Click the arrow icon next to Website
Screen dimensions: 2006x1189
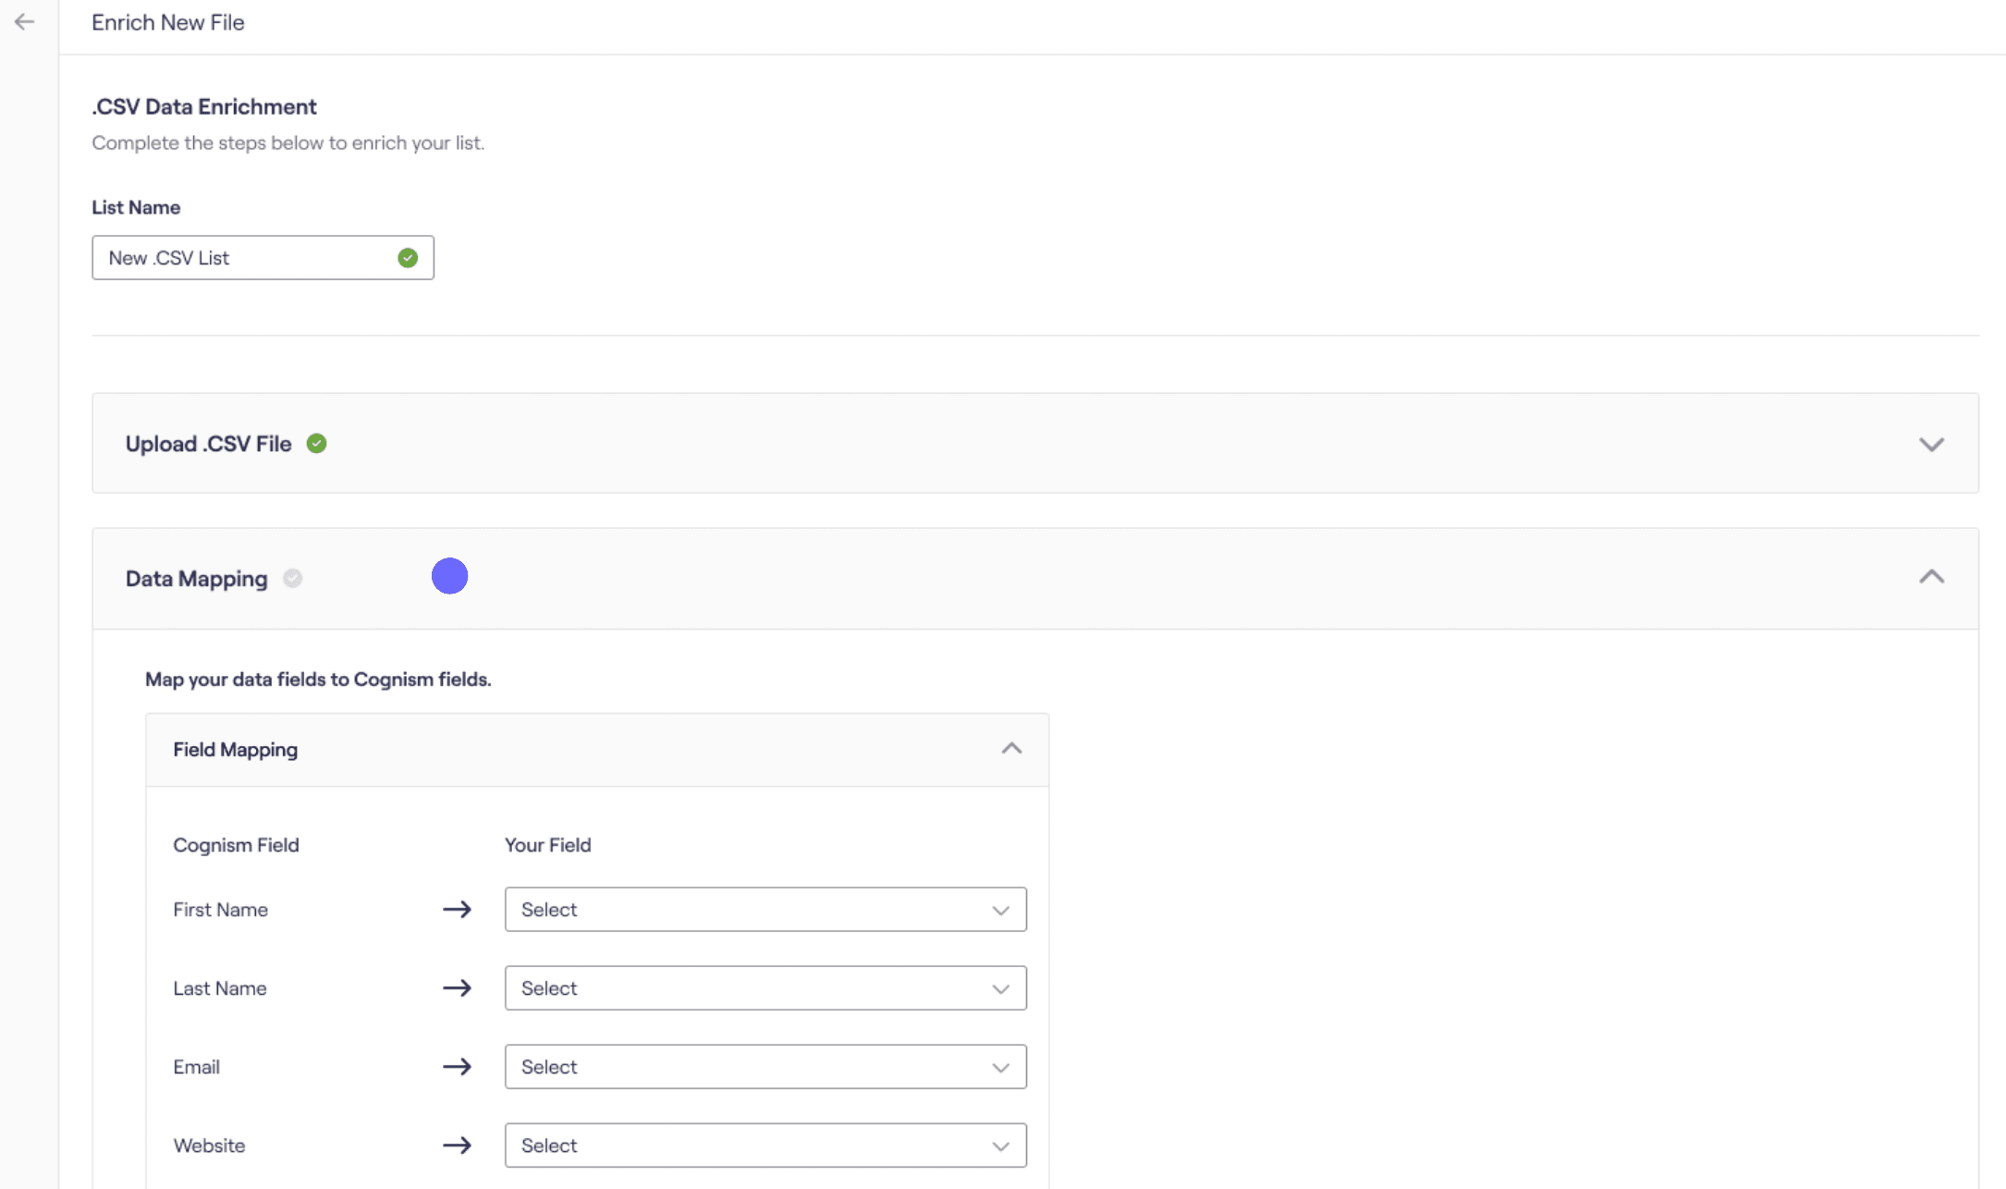click(457, 1146)
